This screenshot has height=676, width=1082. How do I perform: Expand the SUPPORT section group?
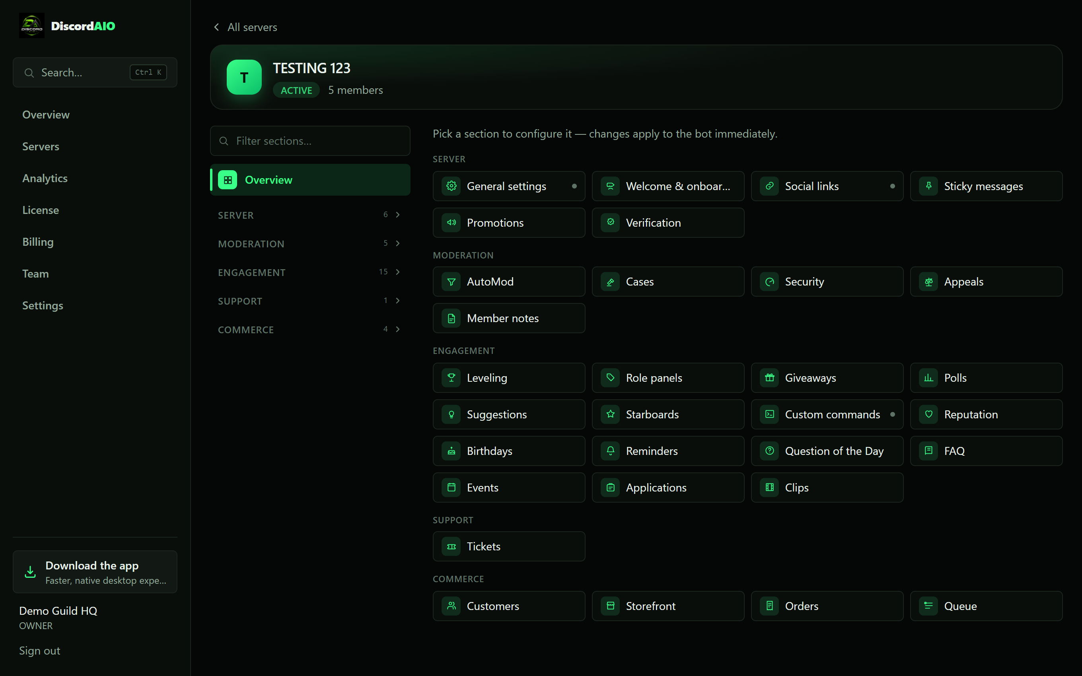click(310, 301)
